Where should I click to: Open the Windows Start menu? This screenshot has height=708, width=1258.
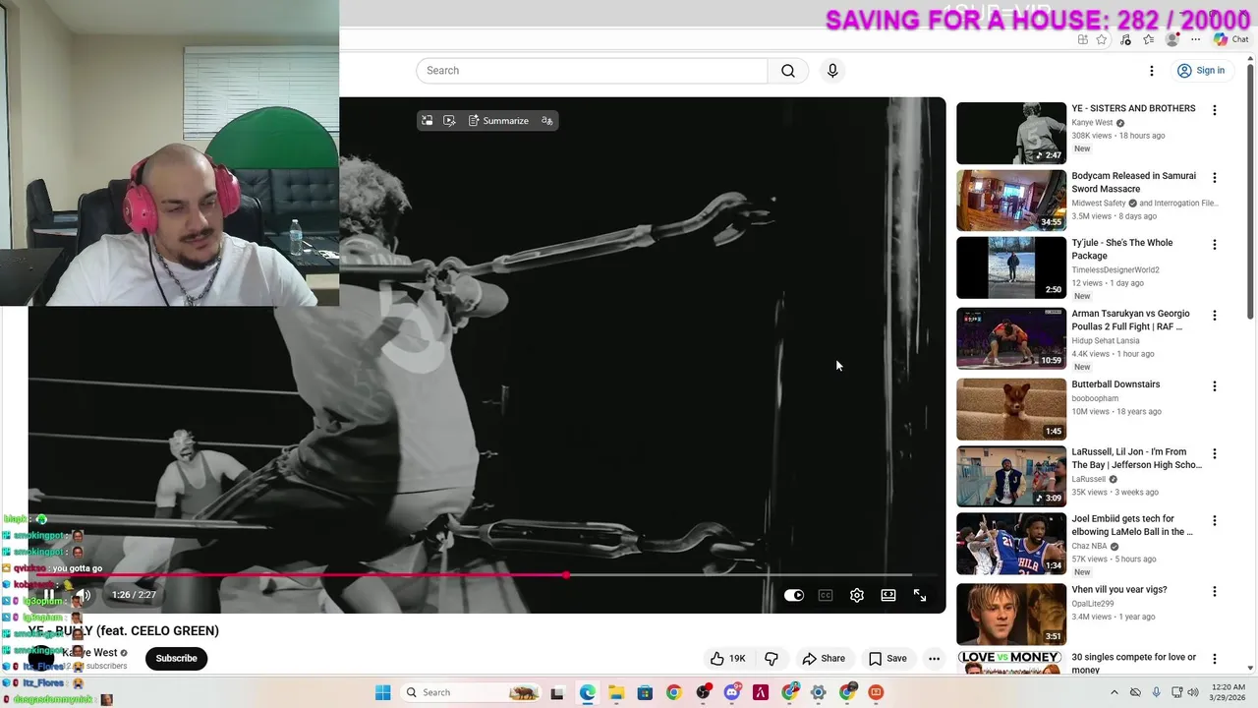pyautogui.click(x=382, y=692)
